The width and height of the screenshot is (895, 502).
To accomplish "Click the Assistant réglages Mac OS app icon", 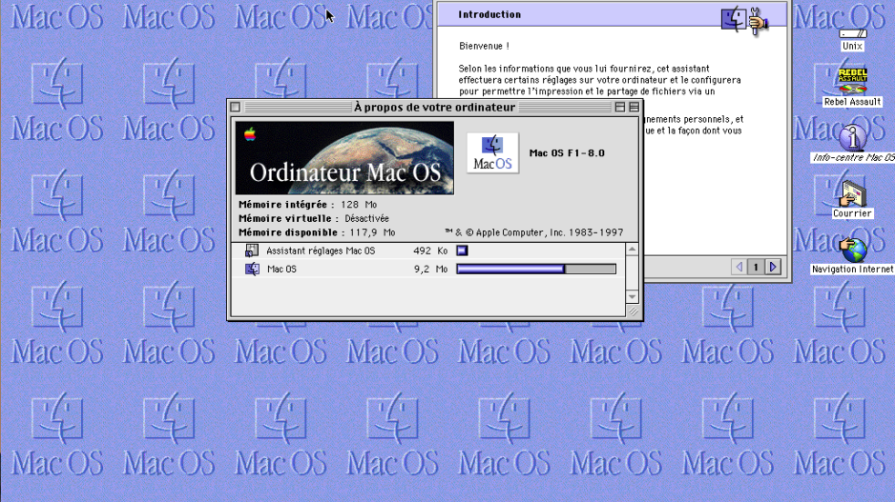I will (252, 251).
